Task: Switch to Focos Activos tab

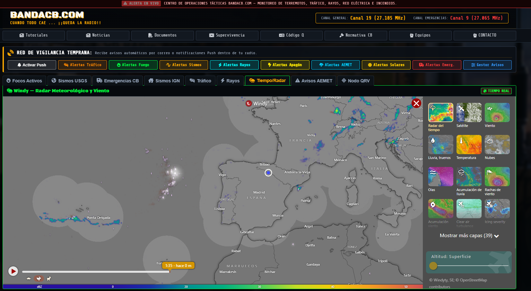Action: (24, 81)
